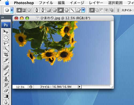The image size is (134, 105).
Task: Select the Gradient tool
Action: coord(6,96)
